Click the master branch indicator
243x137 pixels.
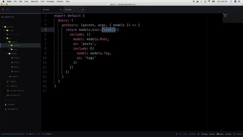(205, 134)
